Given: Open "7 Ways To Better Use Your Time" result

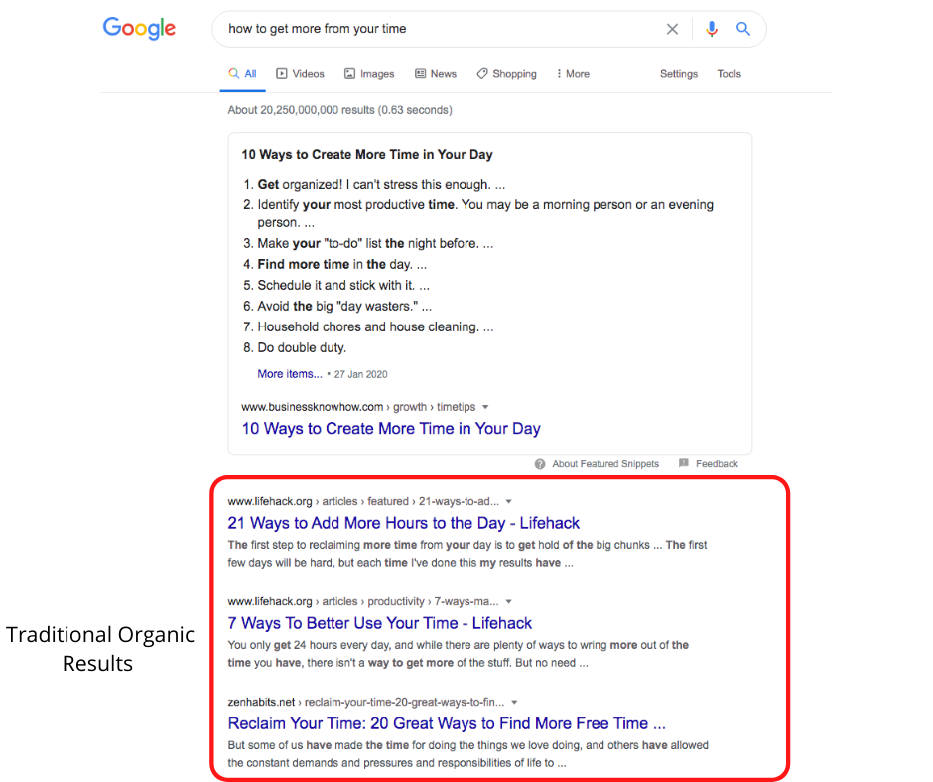Looking at the screenshot, I should coord(379,623).
